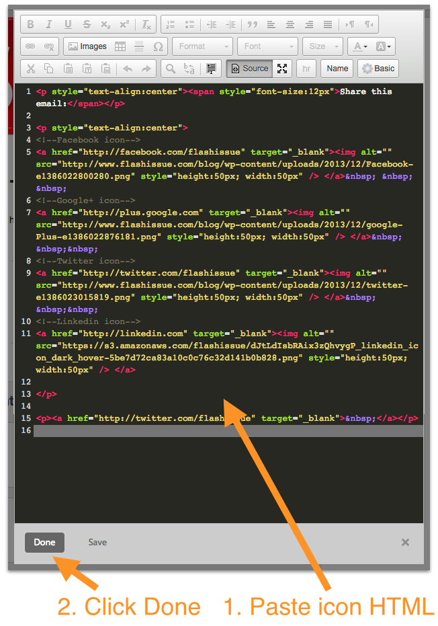
Task: Click the Name button
Action: [337, 69]
